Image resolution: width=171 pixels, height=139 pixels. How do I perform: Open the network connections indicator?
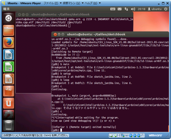[126, 9]
